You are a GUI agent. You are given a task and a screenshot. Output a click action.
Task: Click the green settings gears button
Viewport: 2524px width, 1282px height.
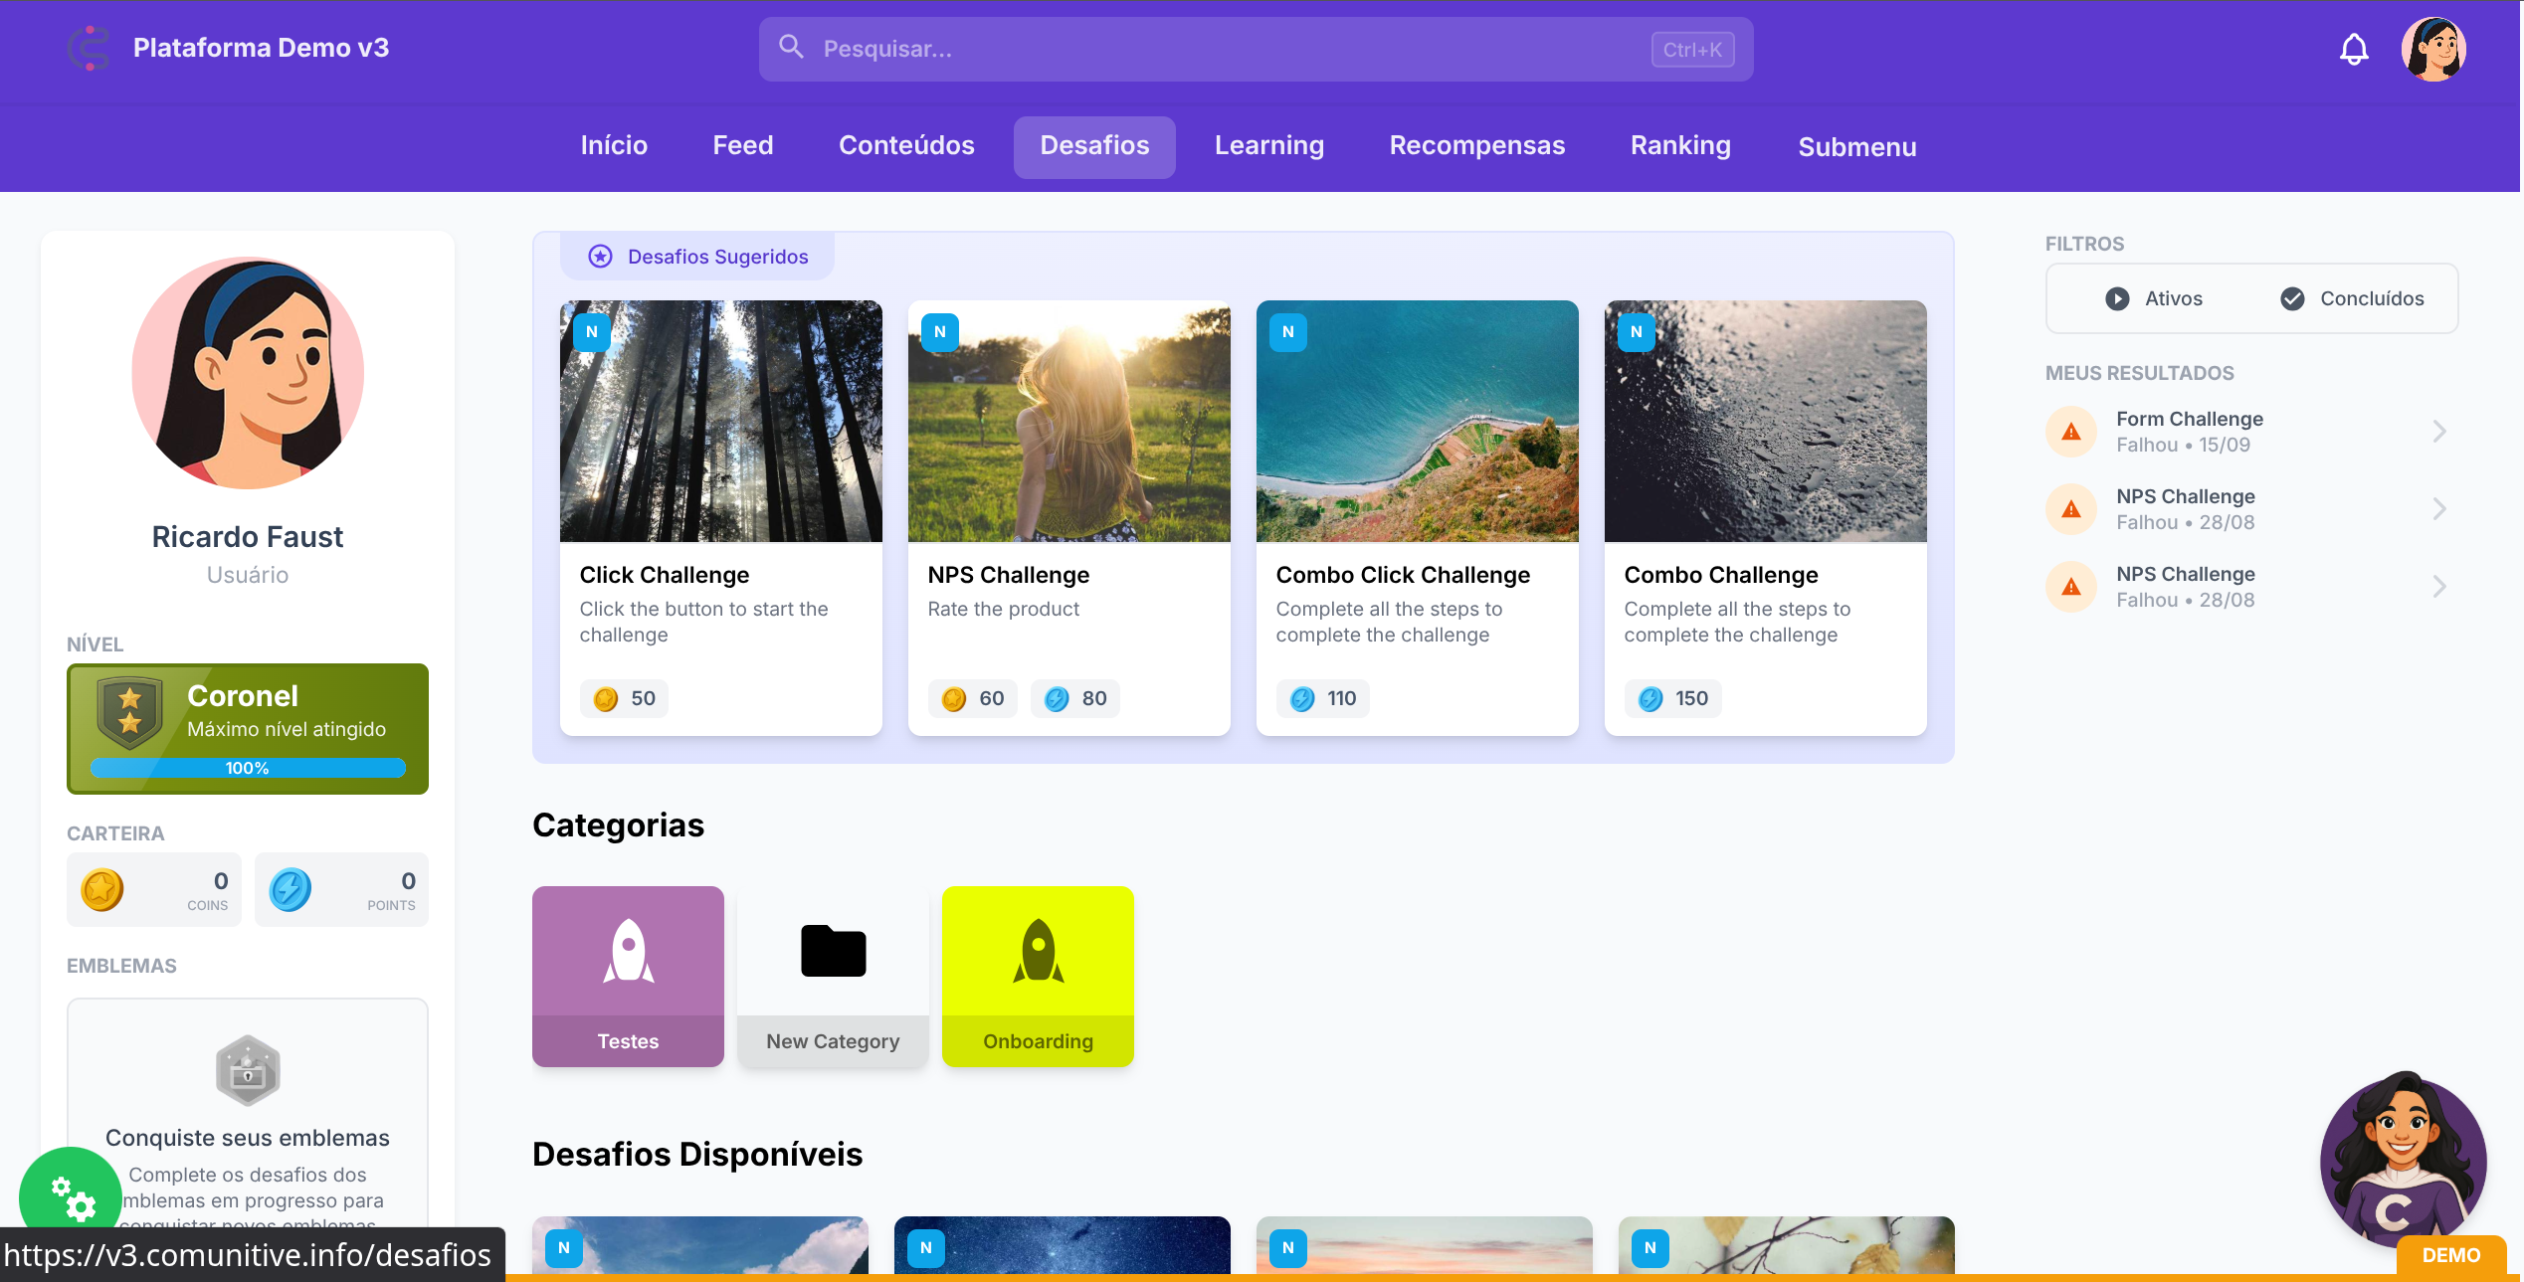[71, 1198]
